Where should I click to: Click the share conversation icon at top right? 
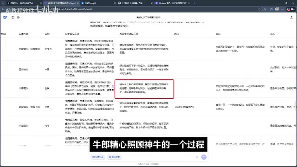[x=291, y=17]
